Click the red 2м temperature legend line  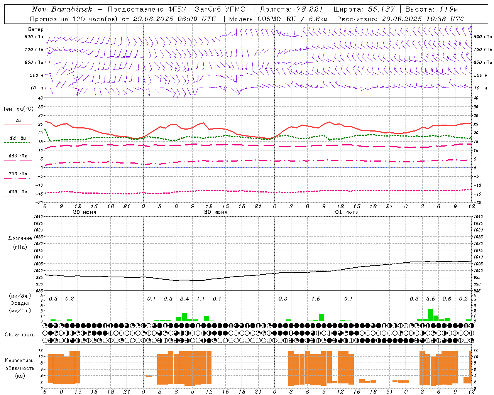18,125
